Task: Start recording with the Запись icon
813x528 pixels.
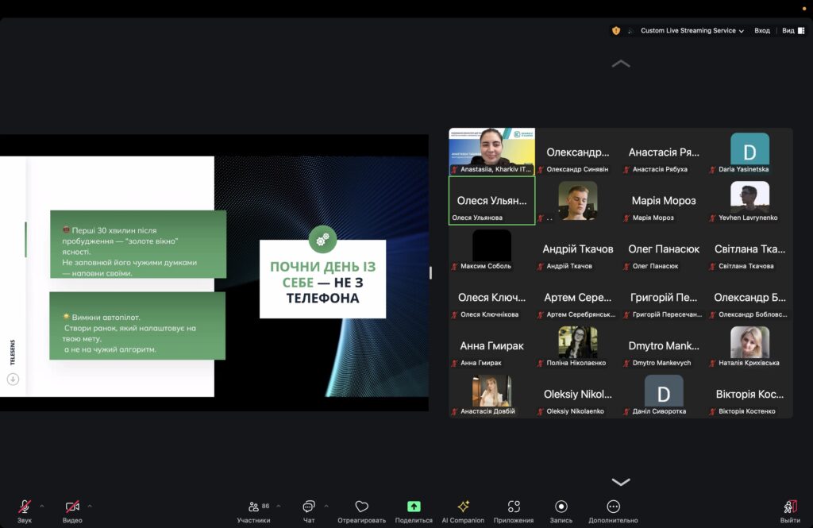Action: [x=561, y=507]
